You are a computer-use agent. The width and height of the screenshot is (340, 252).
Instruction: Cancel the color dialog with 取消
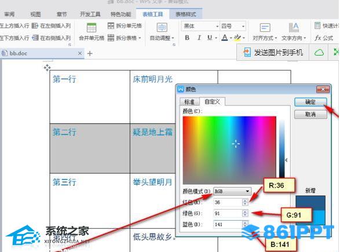(x=310, y=114)
